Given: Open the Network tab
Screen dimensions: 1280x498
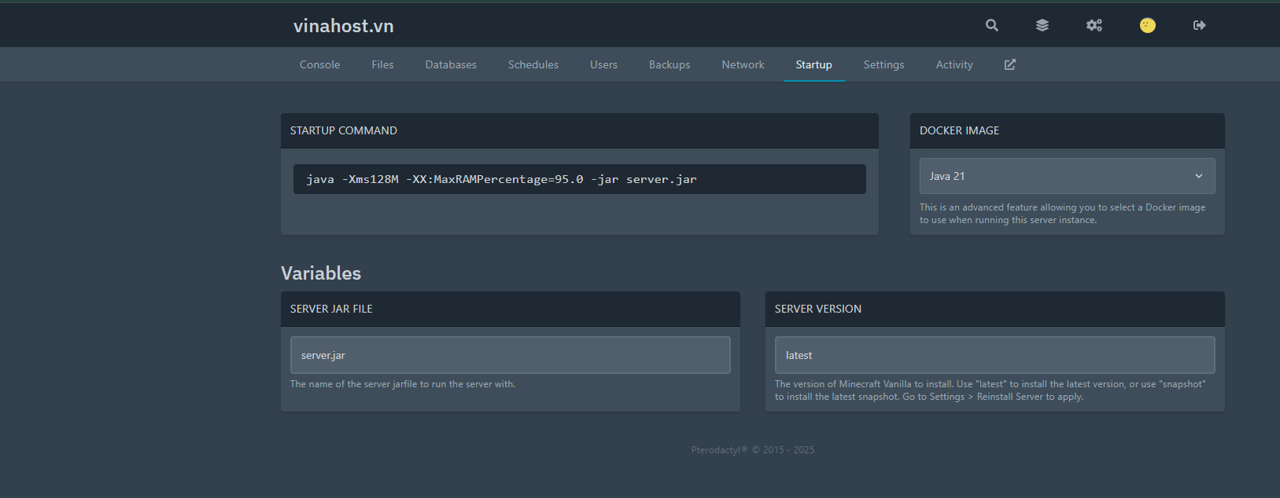Looking at the screenshot, I should 743,64.
